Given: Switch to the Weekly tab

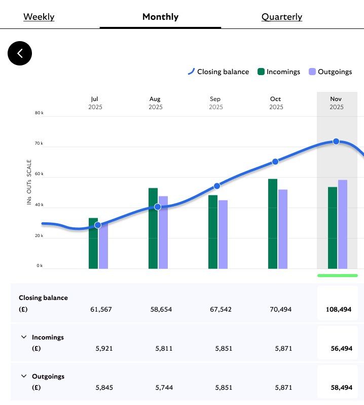Looking at the screenshot, I should pyautogui.click(x=39, y=17).
